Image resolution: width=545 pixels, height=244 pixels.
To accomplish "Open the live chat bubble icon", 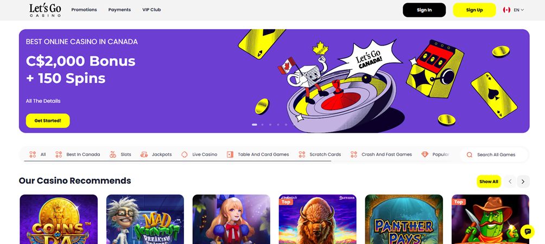I will [527, 232].
